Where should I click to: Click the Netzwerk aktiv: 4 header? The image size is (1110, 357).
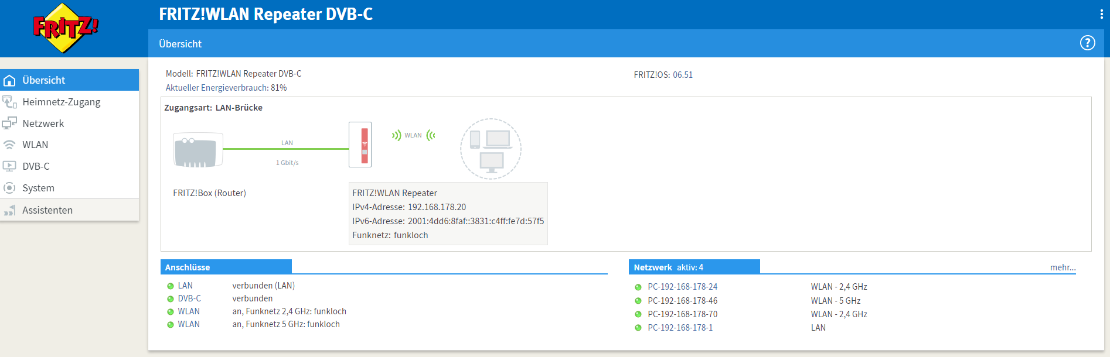tap(694, 267)
